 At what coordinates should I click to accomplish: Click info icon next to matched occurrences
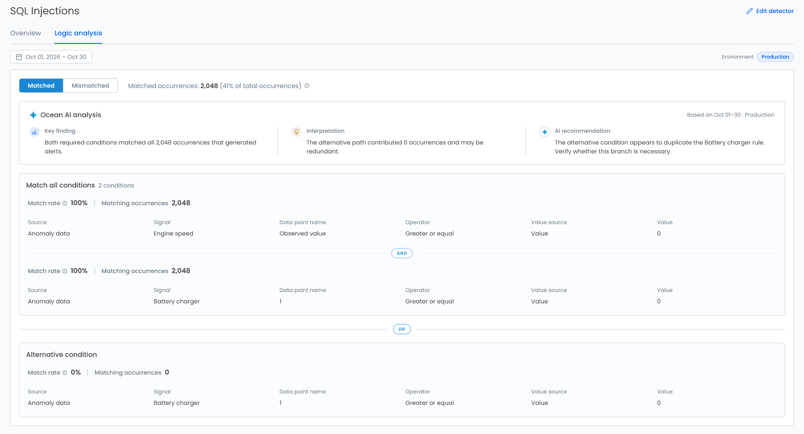tap(307, 86)
